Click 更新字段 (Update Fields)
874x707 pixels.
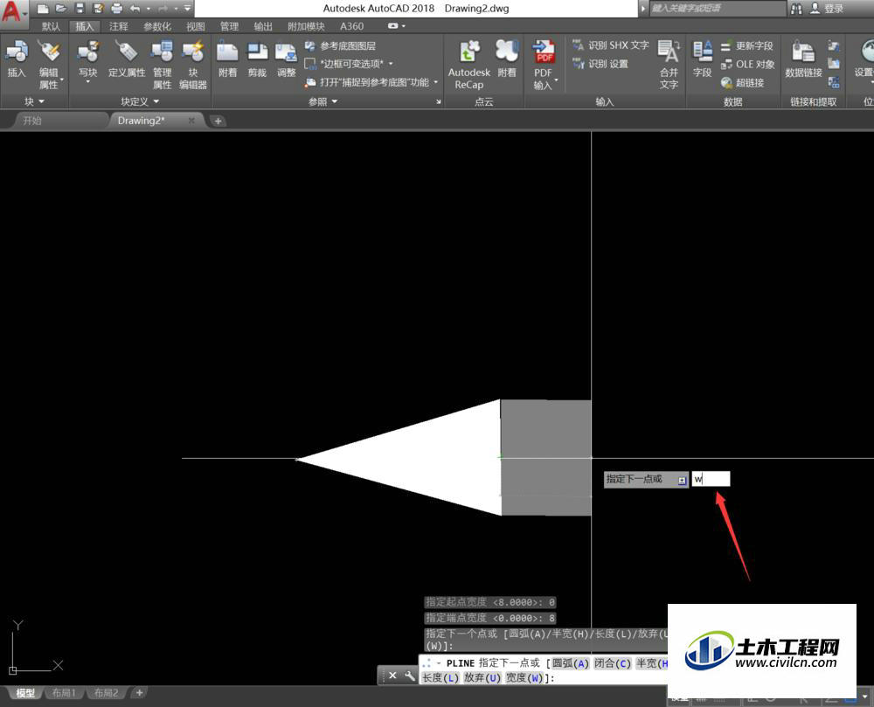[747, 46]
